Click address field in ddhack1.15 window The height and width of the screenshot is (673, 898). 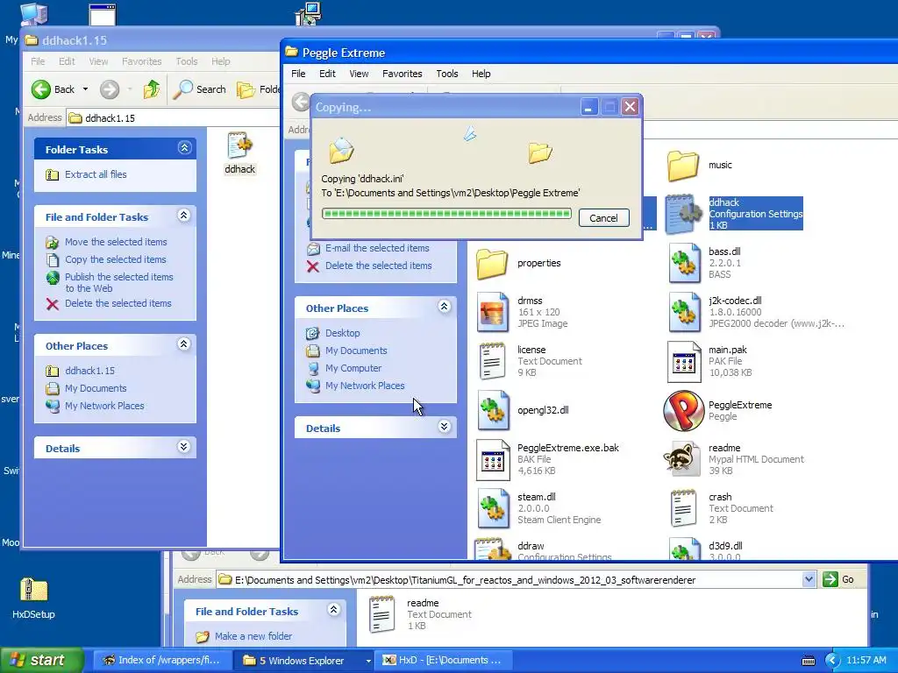(x=173, y=118)
